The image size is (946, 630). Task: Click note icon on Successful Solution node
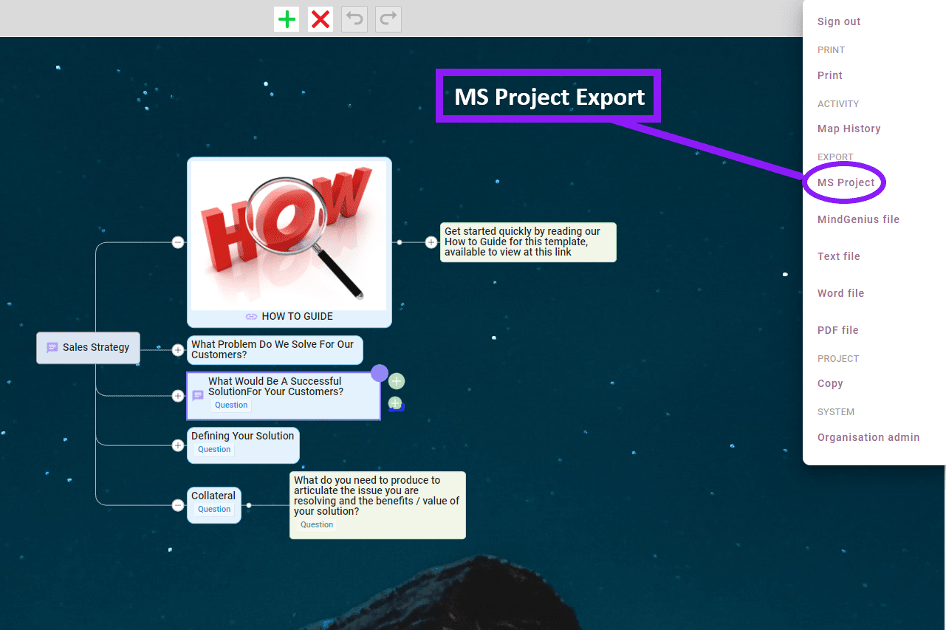pos(198,396)
